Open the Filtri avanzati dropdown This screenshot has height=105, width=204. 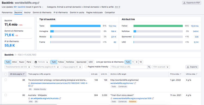(x=161, y=67)
